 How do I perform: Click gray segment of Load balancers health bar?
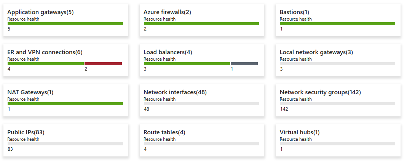pyautogui.click(x=244, y=64)
